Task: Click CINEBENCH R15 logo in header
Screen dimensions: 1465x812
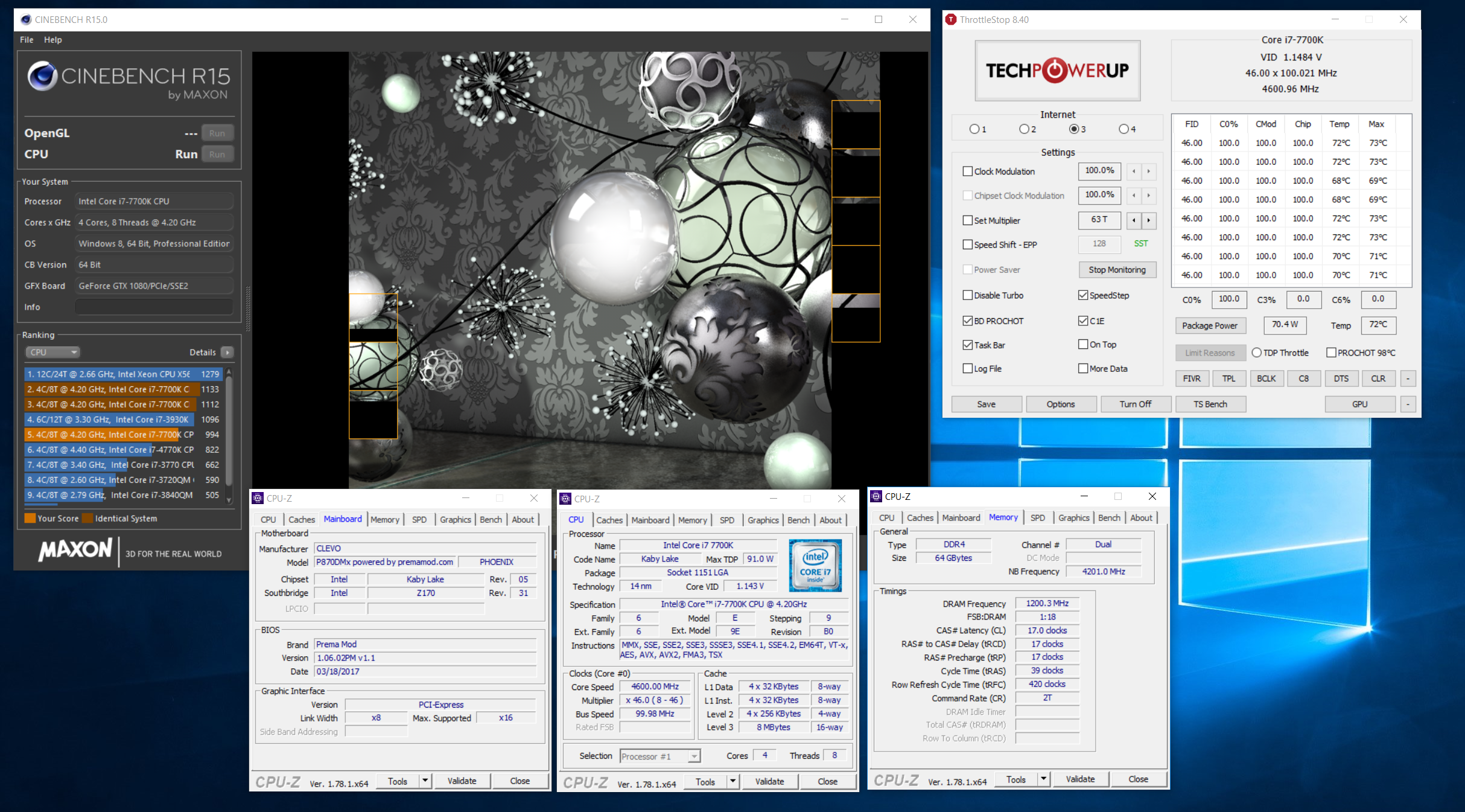Action: pyautogui.click(x=129, y=80)
